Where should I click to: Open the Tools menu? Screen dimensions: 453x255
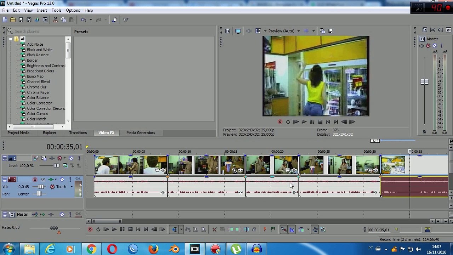coord(57,10)
